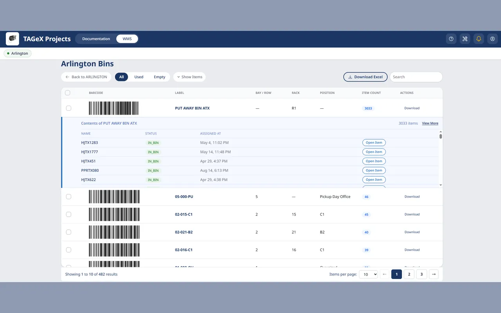Click the label 05-000-PU
The image size is (501, 313).
(x=184, y=197)
